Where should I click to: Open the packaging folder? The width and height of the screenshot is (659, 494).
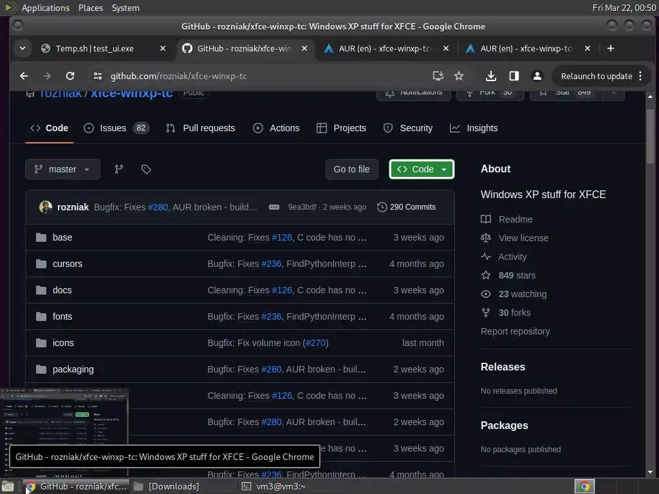coord(73,370)
